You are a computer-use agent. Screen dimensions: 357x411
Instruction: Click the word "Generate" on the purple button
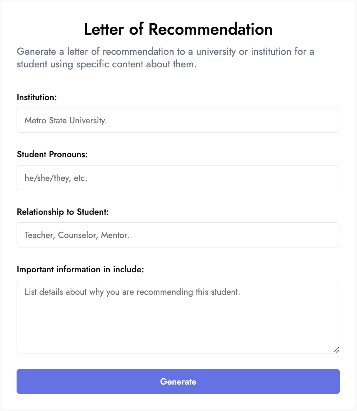point(178,381)
